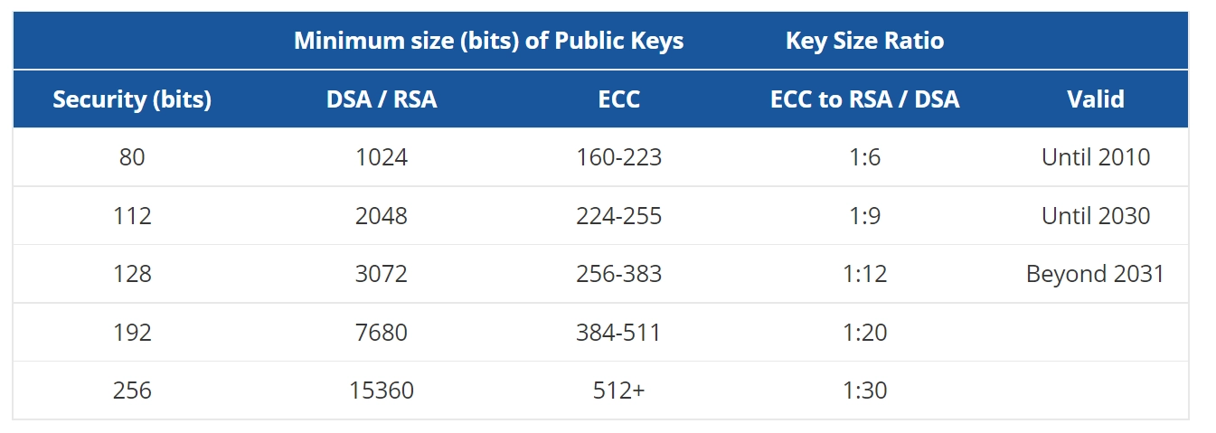1216x433 pixels.
Task: Click the 15360 key size cell
Action: click(382, 391)
